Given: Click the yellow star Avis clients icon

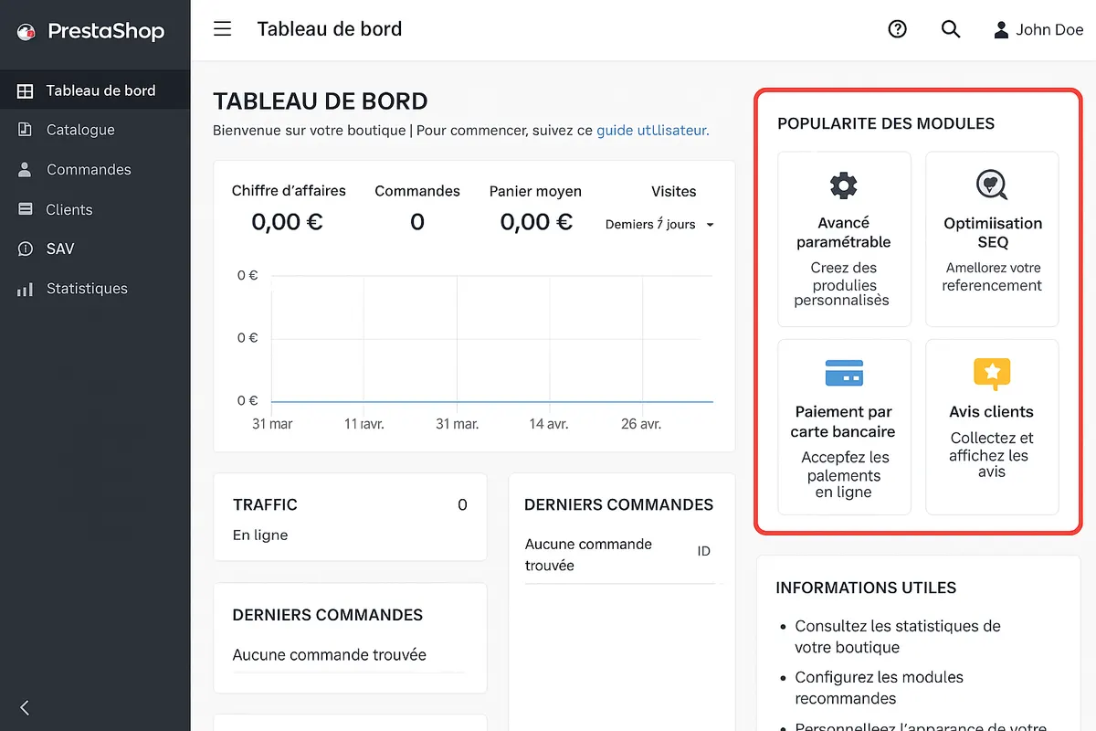Looking at the screenshot, I should point(992,374).
